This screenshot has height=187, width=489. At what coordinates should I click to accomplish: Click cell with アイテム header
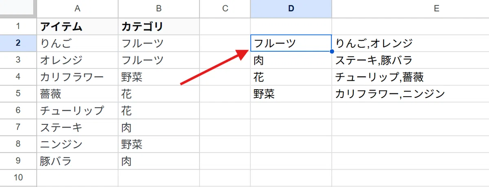(77, 26)
